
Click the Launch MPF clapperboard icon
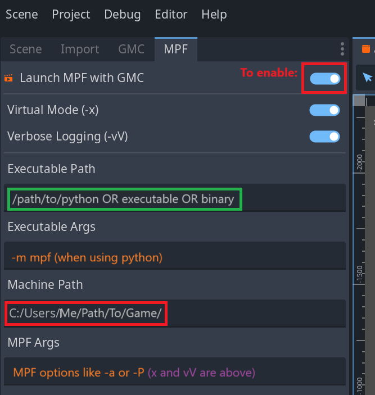[8, 78]
